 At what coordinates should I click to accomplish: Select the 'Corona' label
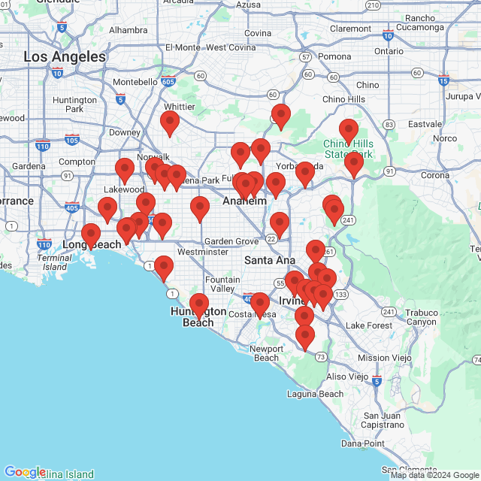tap(435, 175)
